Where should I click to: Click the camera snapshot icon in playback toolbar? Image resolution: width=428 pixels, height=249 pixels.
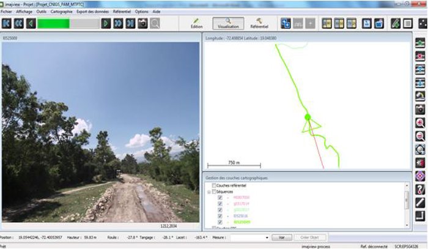tap(142, 23)
